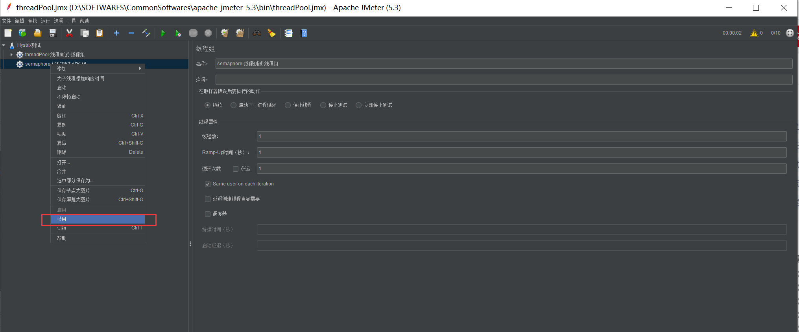Choose 删除 in the context menu

[98, 152]
